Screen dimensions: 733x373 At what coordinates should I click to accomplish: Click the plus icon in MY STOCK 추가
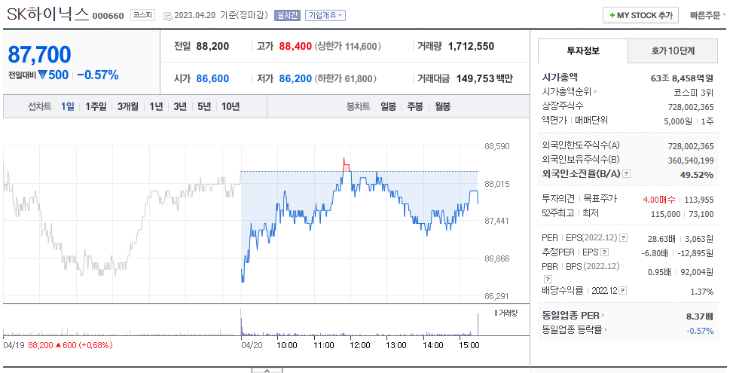tap(612, 15)
